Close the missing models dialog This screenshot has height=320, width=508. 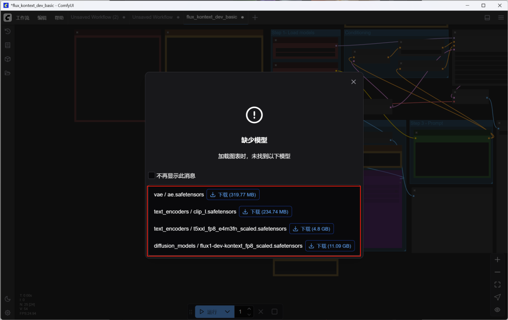click(353, 82)
